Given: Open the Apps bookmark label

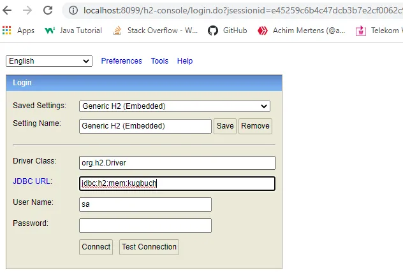Looking at the screenshot, I should [x=26, y=31].
